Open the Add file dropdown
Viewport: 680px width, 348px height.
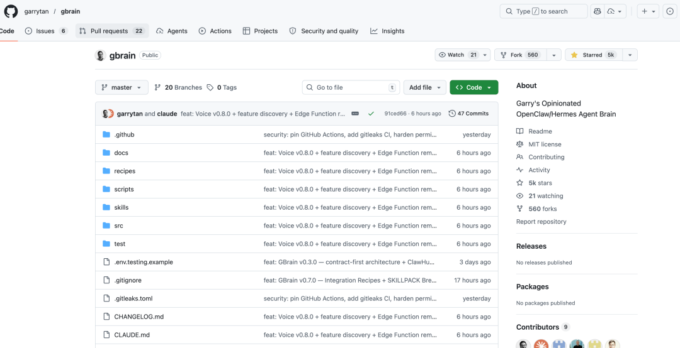[x=425, y=87]
